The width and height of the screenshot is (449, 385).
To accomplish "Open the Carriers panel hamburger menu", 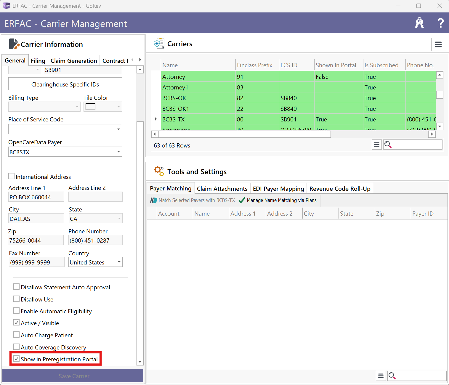I will pyautogui.click(x=438, y=44).
